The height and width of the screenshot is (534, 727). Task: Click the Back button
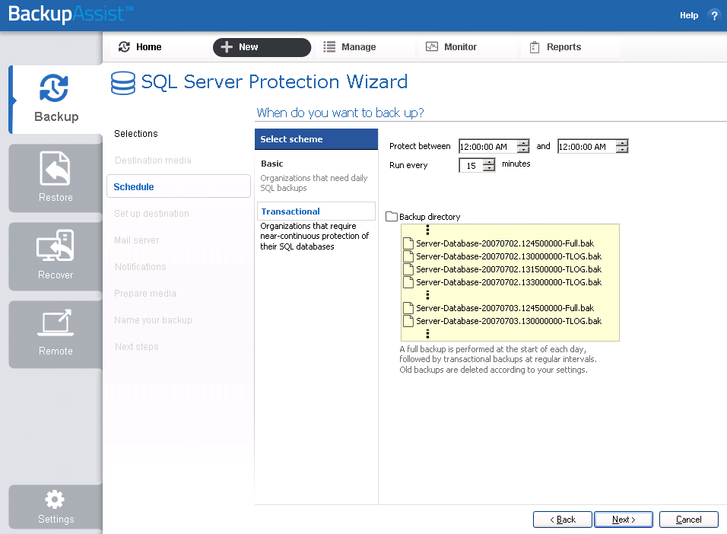[x=563, y=520]
